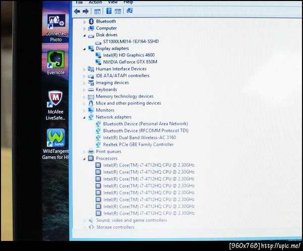303x251 pixels.
Task: Click the Mice and pointing devices icon
Action: (x=91, y=103)
